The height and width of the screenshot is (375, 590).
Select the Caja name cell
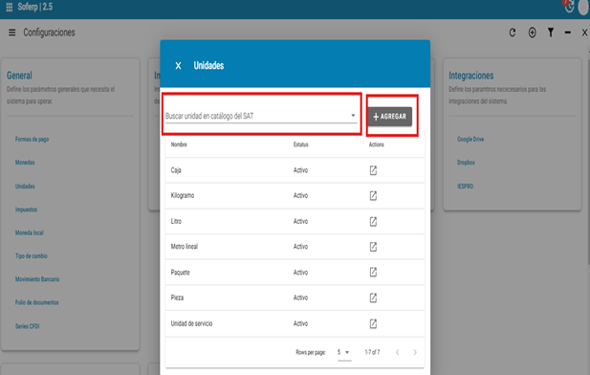click(176, 170)
